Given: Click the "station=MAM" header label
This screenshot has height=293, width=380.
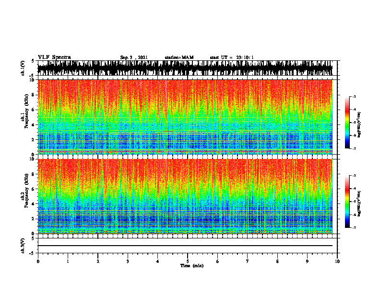Looking at the screenshot, I should (179, 57).
